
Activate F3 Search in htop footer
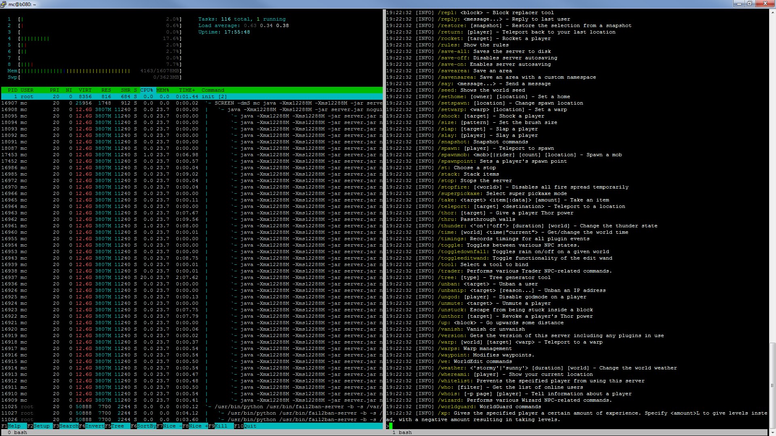click(x=66, y=426)
